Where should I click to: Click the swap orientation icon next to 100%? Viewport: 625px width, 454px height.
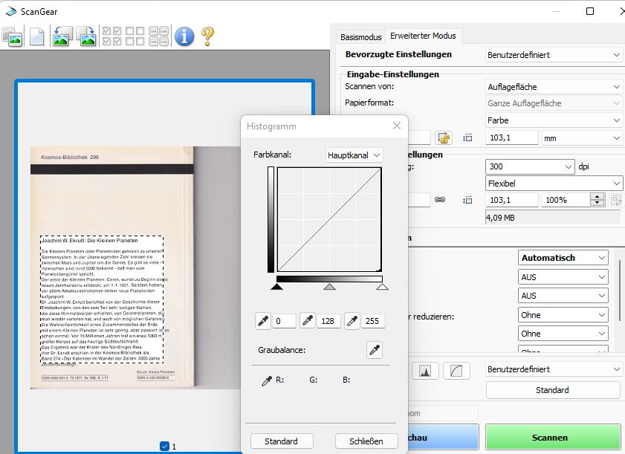(616, 200)
